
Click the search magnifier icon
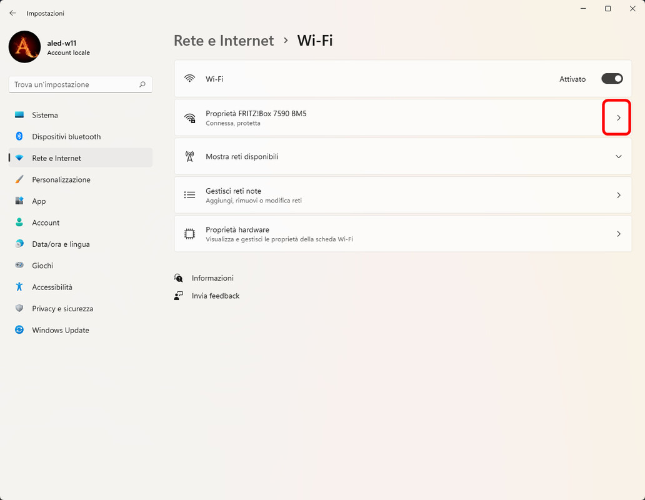click(x=142, y=84)
